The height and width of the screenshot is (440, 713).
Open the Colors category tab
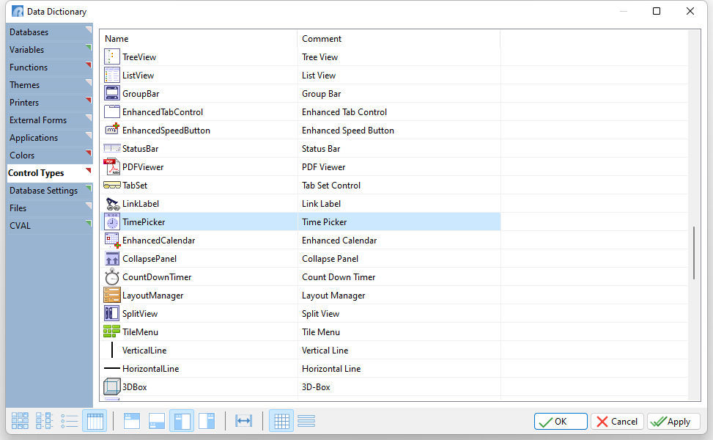click(x=49, y=155)
